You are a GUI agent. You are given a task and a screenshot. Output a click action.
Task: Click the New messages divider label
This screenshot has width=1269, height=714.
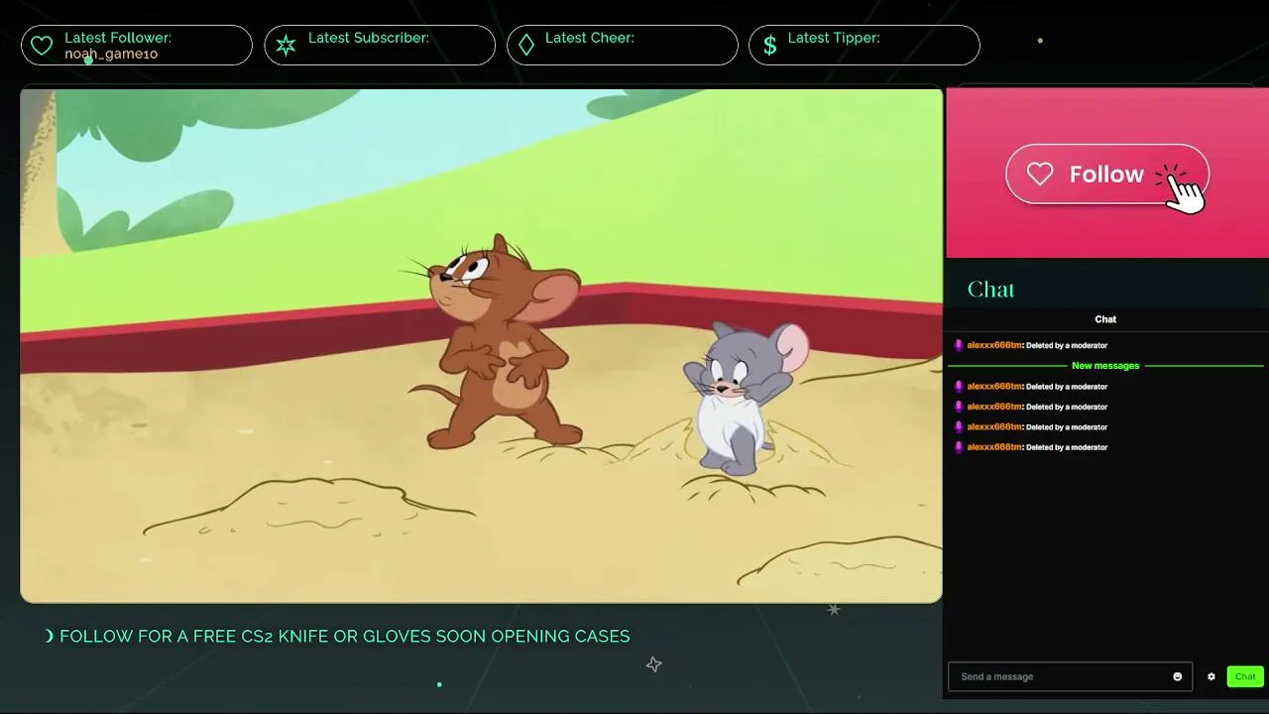(1105, 366)
